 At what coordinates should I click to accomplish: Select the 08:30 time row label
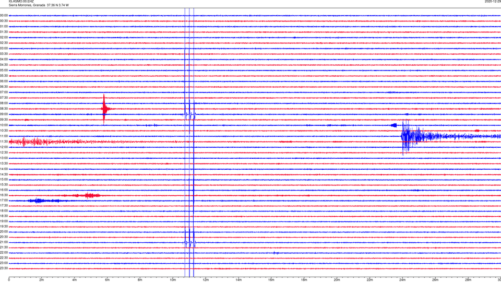[x=4, y=109]
